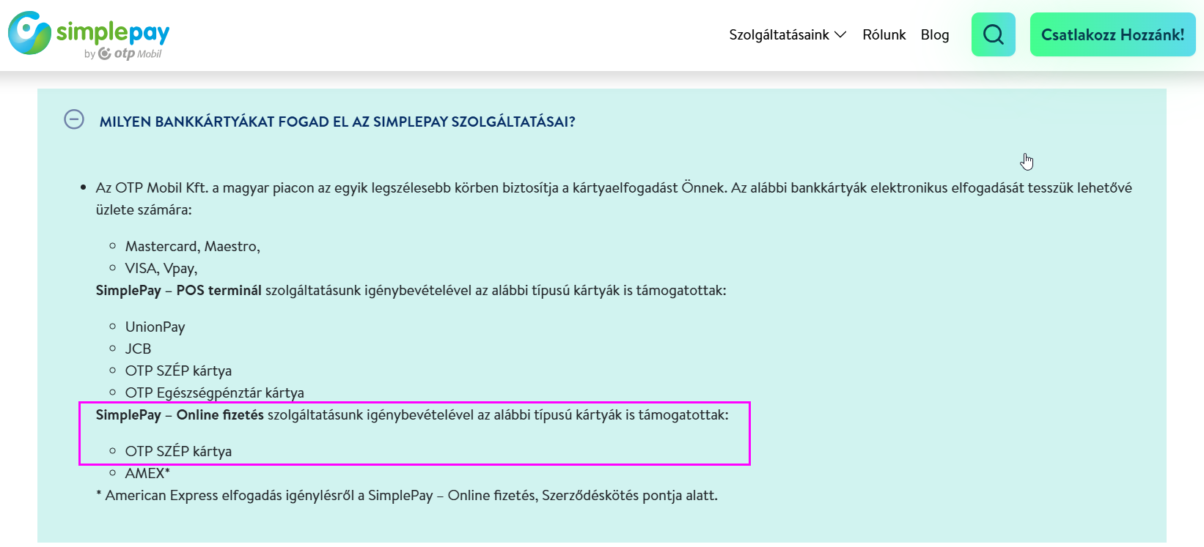This screenshot has width=1204, height=547.
Task: Click the SimplePay – POS terminál bold text
Action: 178,290
